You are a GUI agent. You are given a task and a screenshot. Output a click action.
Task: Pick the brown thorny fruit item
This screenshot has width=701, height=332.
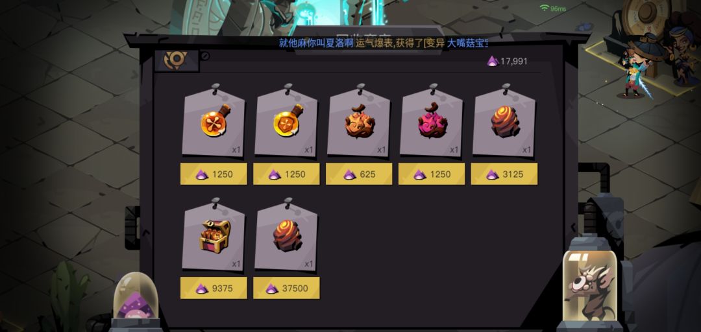click(x=359, y=123)
